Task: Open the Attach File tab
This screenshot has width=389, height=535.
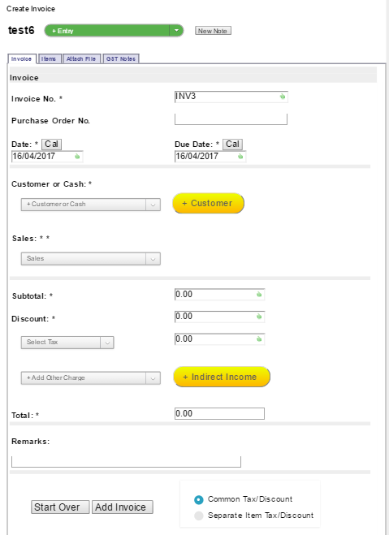Action: pyautogui.click(x=81, y=59)
